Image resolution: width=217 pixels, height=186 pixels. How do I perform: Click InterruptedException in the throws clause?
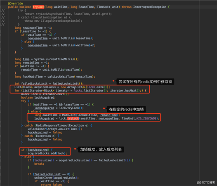coord(150,7)
